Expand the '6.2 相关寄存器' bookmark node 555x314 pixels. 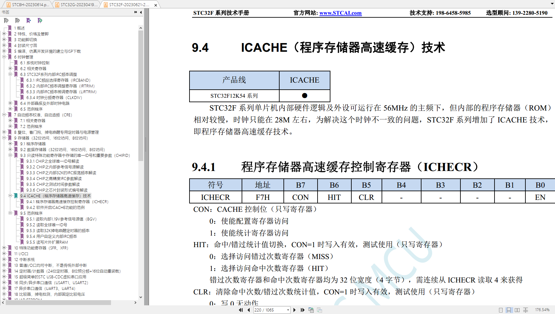(x=10, y=68)
